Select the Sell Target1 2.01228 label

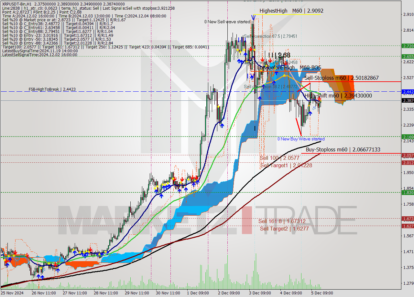pyautogui.click(x=286, y=165)
